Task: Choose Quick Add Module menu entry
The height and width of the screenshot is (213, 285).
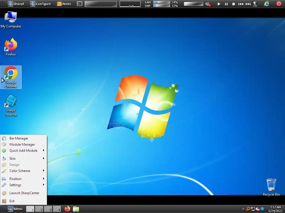Action: [23, 151]
